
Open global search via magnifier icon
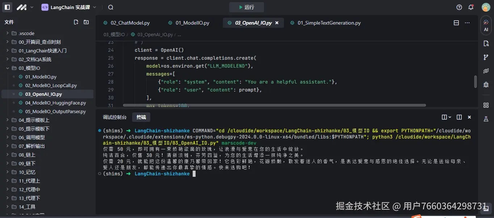110,7
